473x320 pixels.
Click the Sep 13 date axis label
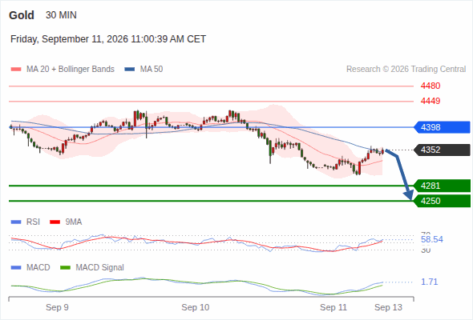(x=388, y=307)
